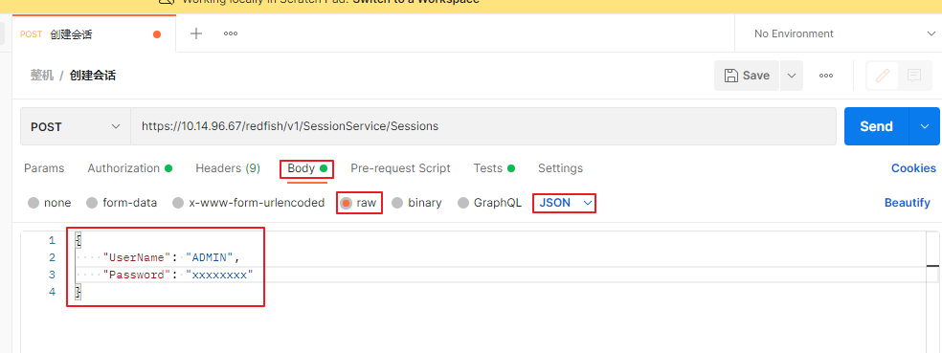Click the blue Send button

click(877, 126)
